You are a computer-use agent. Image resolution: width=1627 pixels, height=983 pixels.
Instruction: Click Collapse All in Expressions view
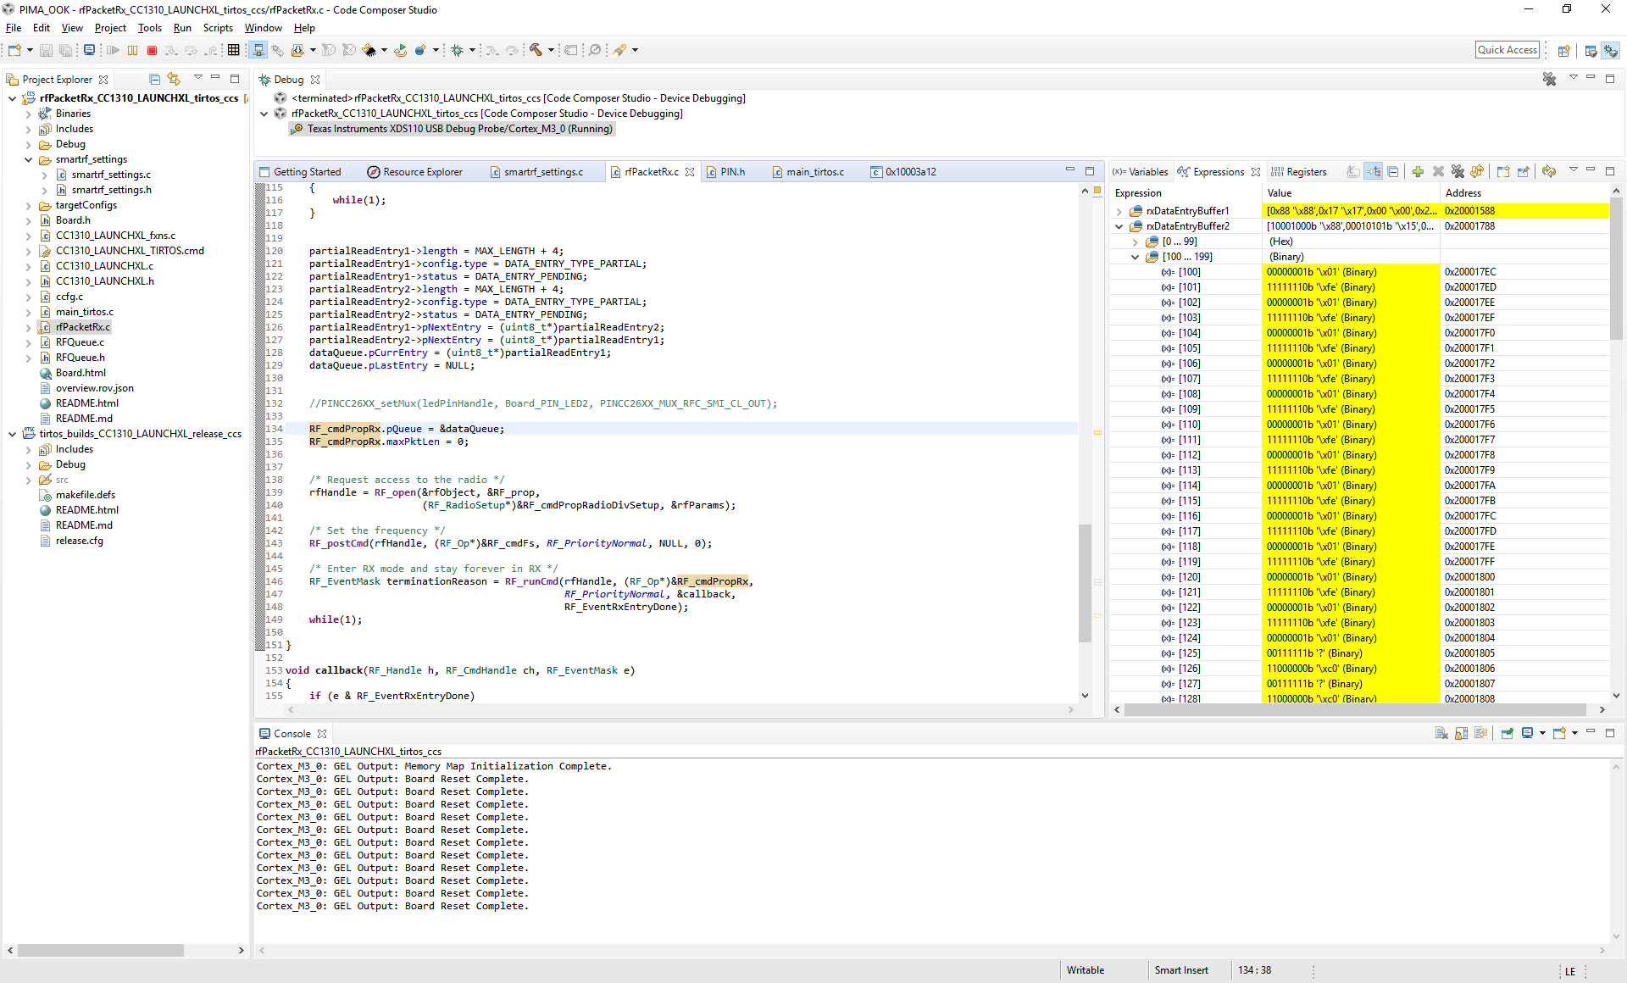pos(1393,172)
